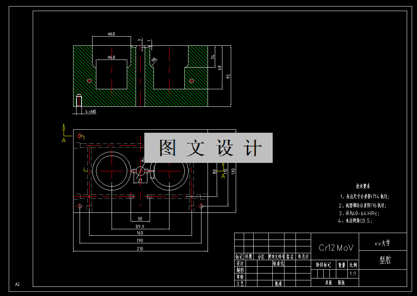Image resolution: width=417 pixels, height=296 pixels.
Task: Click the 更改文件号 column header
Action: 276,257
